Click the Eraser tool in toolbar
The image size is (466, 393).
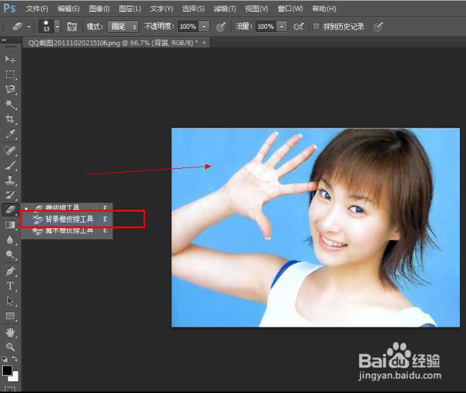(10, 210)
